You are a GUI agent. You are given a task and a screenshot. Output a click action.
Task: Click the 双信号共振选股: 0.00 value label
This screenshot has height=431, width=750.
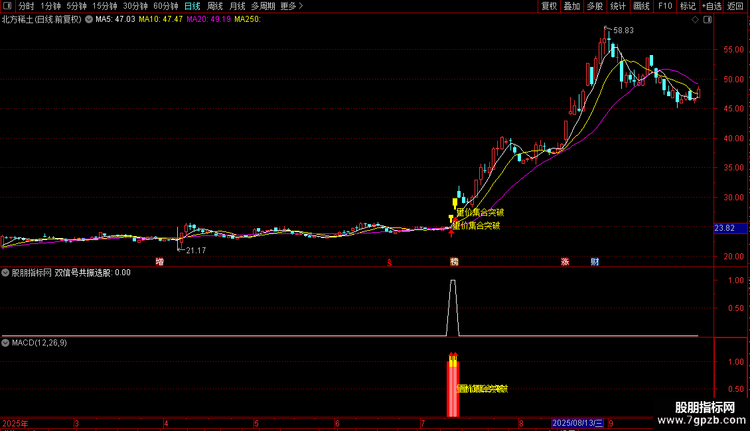(x=92, y=273)
